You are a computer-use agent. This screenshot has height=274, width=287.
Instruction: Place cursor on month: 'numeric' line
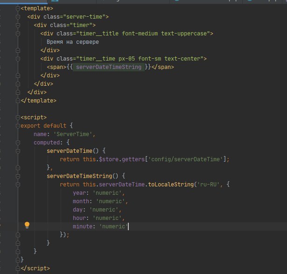click(x=100, y=201)
